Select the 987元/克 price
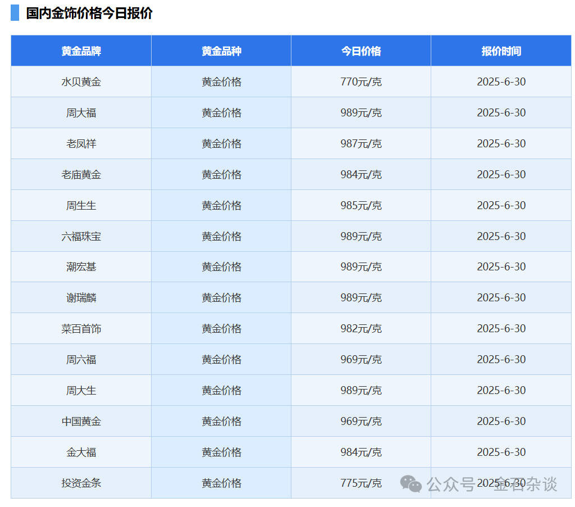This screenshot has height=507, width=575. (361, 143)
